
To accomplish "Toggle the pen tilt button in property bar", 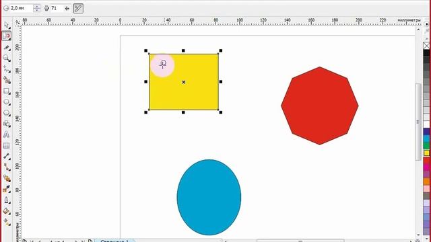I will coord(78,8).
